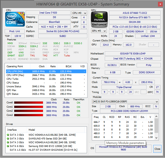This screenshot has height=161, width=165.
Task: Click the BIOS version F14p field
Action: point(149,65)
